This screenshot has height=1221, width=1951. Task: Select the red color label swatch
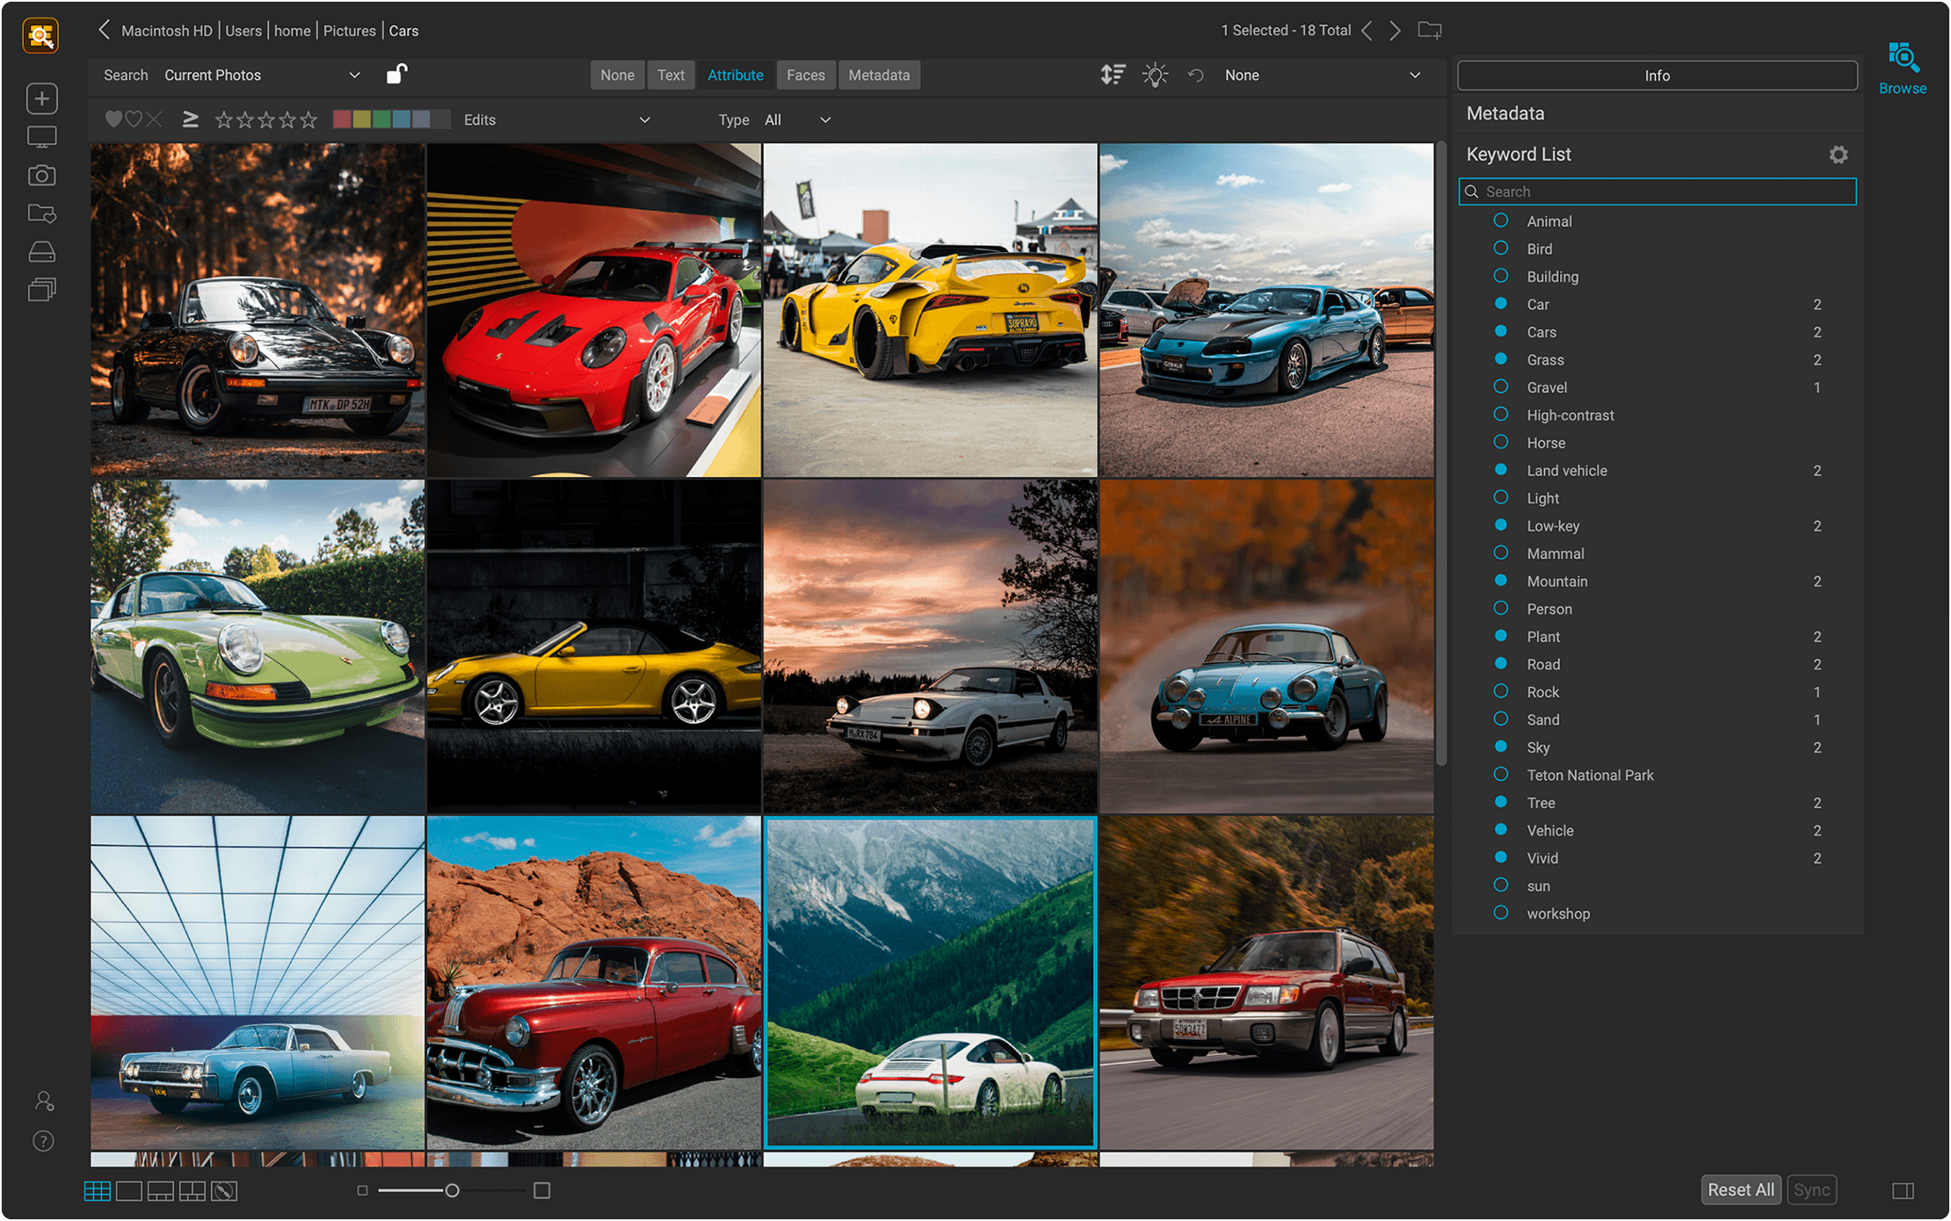coord(342,119)
